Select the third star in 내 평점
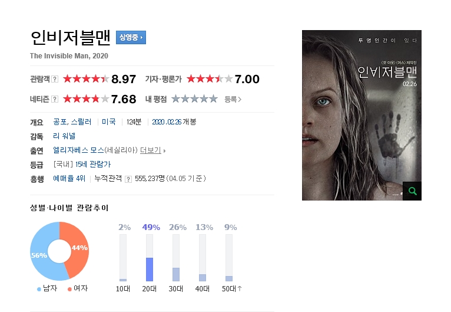The height and width of the screenshot is (312, 451). (x=194, y=99)
